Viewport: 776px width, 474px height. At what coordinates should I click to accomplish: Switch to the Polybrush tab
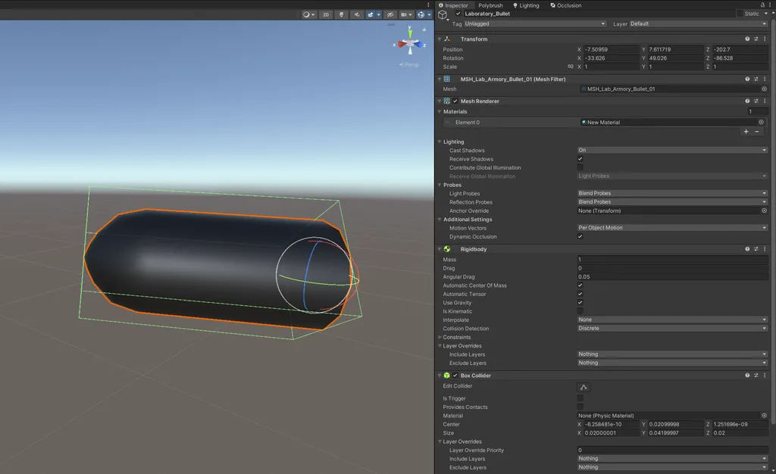(490, 5)
